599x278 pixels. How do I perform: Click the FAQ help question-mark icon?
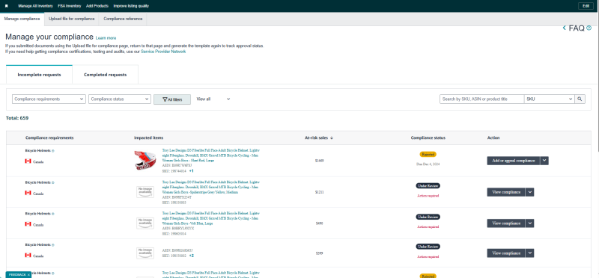tap(589, 28)
